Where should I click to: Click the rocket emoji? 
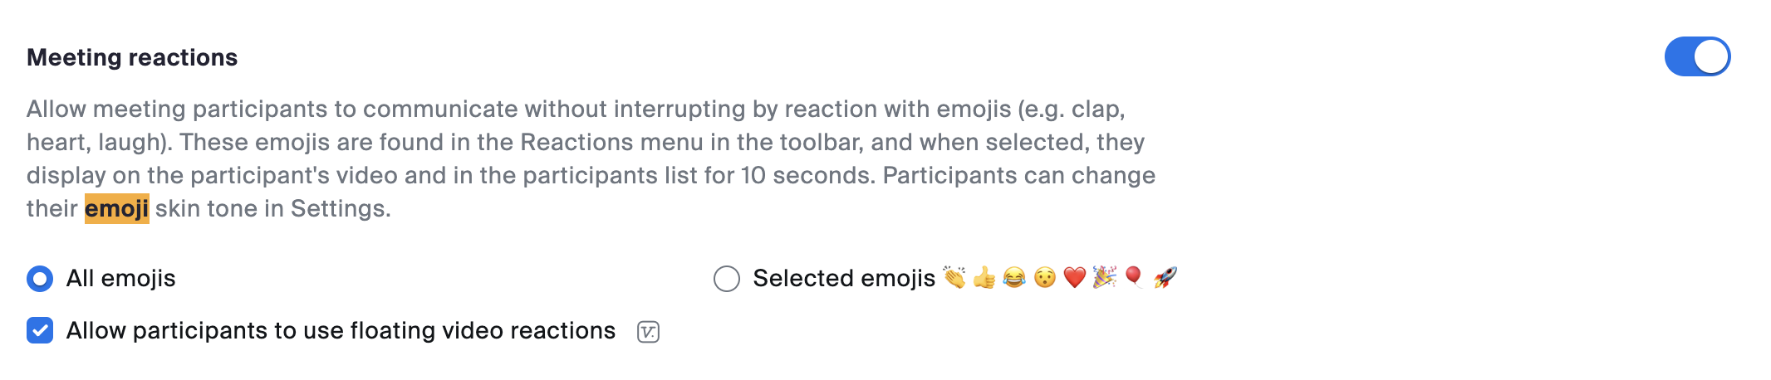(x=1165, y=278)
